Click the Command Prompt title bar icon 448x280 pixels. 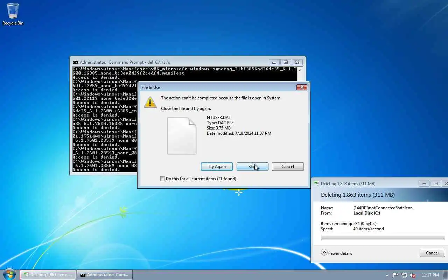[75, 62]
